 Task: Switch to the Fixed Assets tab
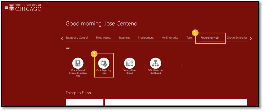[x=103, y=38]
